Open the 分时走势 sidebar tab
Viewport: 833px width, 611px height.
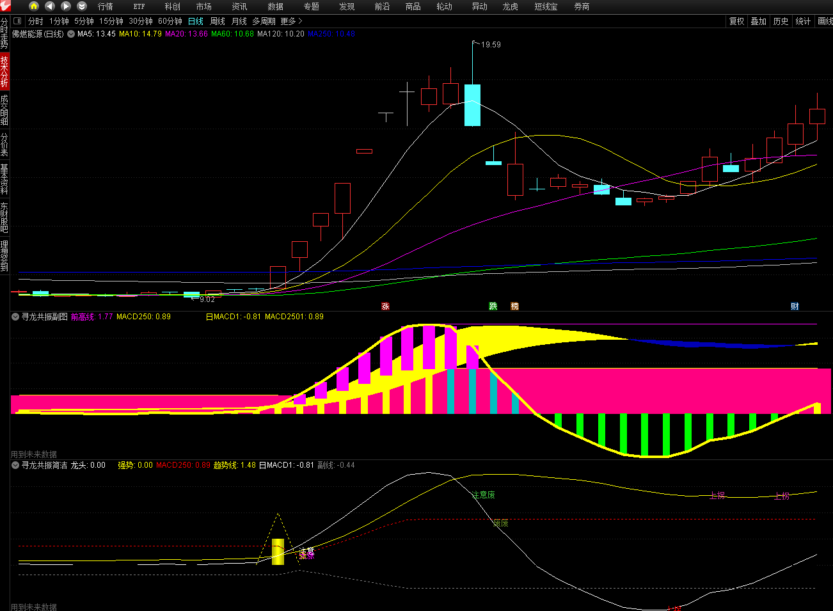pos(4,33)
